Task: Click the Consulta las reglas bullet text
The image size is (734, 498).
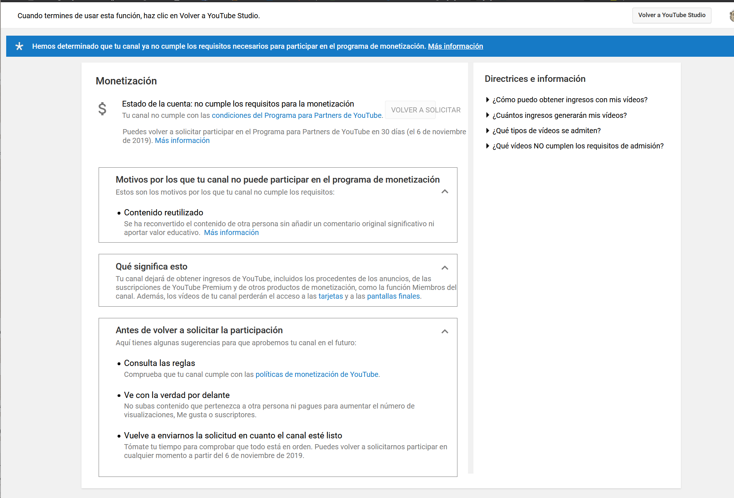Action: (159, 363)
